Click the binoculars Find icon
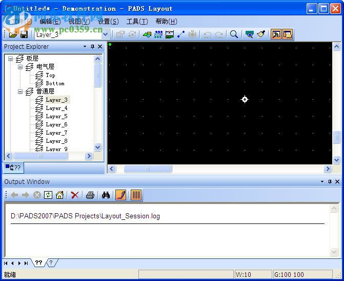344x281 pixels. click(x=106, y=195)
